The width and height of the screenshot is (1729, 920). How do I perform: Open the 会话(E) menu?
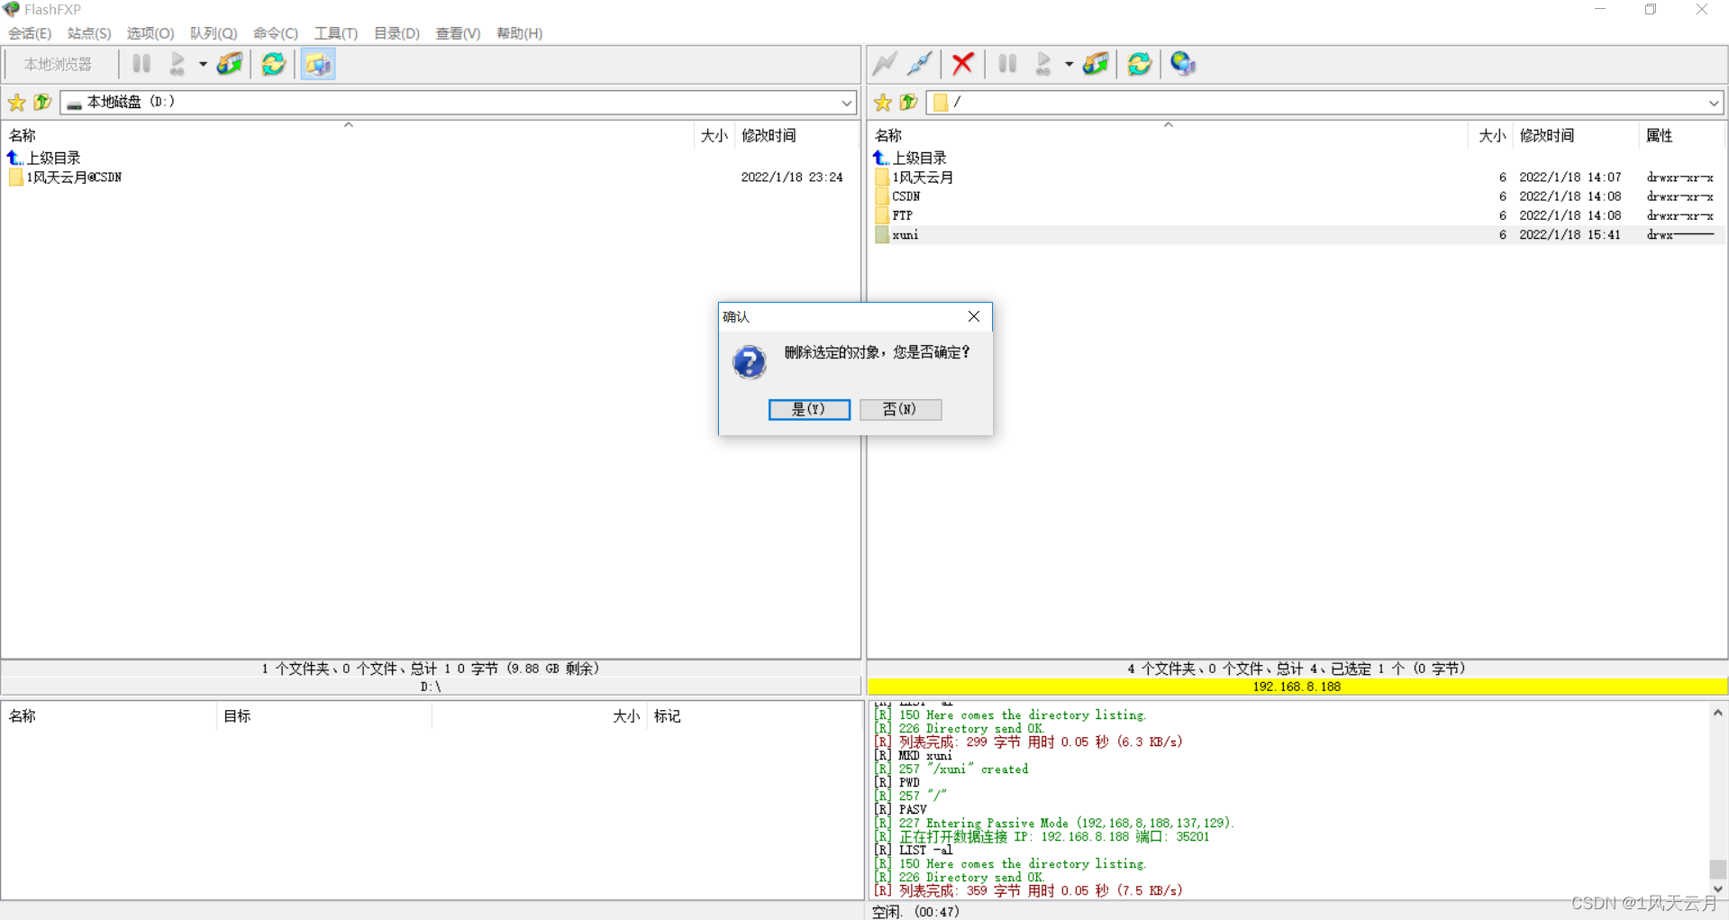coord(30,33)
